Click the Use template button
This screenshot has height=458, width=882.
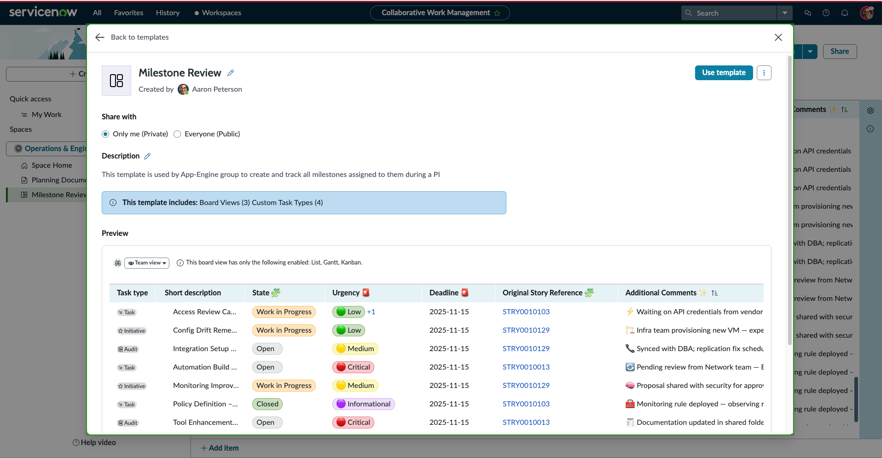click(723, 73)
